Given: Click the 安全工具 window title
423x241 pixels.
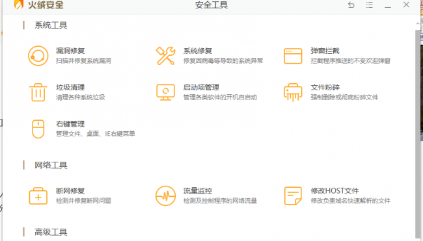Looking at the screenshot, I should tap(211, 5).
